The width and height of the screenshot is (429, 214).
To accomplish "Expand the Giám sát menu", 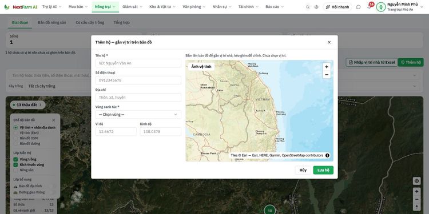I will pos(133,7).
